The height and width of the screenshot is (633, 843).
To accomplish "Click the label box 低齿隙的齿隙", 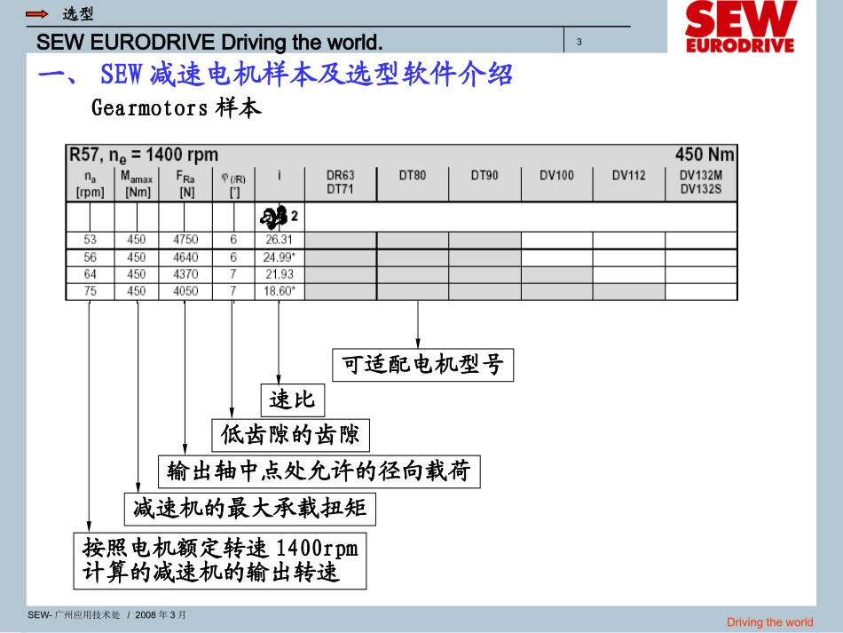I will pos(290,435).
